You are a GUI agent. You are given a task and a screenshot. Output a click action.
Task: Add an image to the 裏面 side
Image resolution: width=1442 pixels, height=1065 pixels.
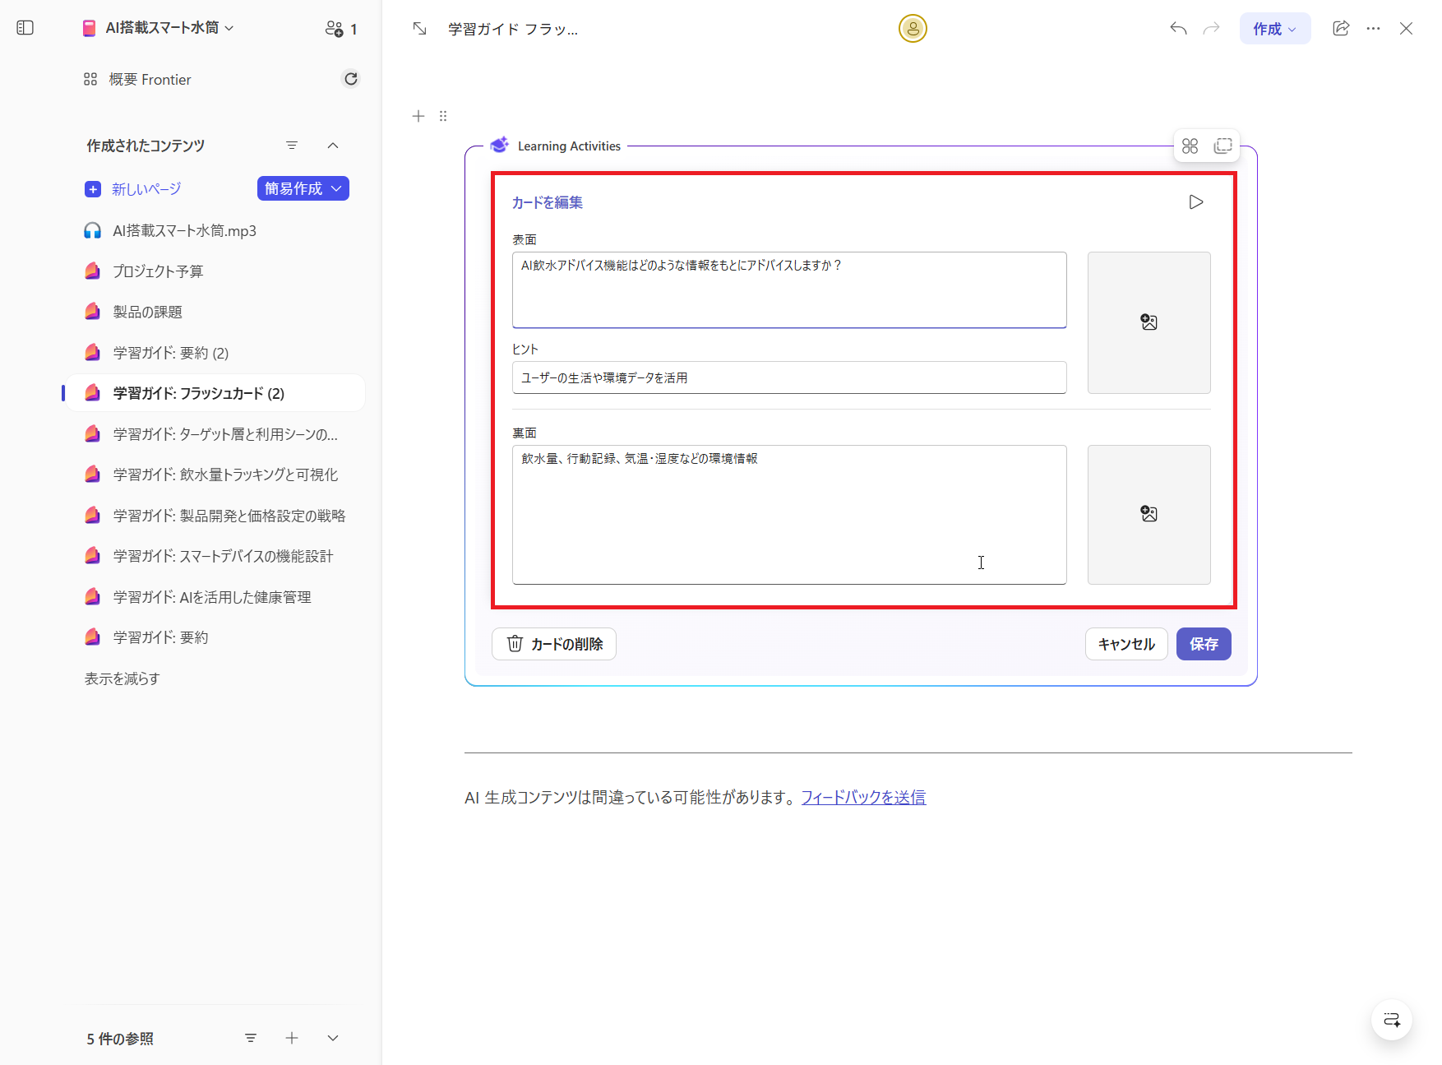click(1149, 514)
